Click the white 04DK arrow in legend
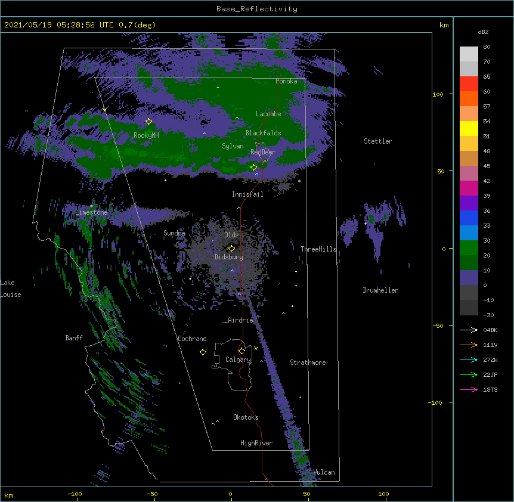Image resolution: width=514 pixels, height=502 pixels. [469, 330]
